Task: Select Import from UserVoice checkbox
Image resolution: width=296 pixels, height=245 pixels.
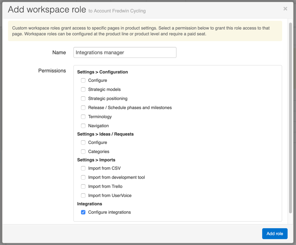Action: point(83,196)
